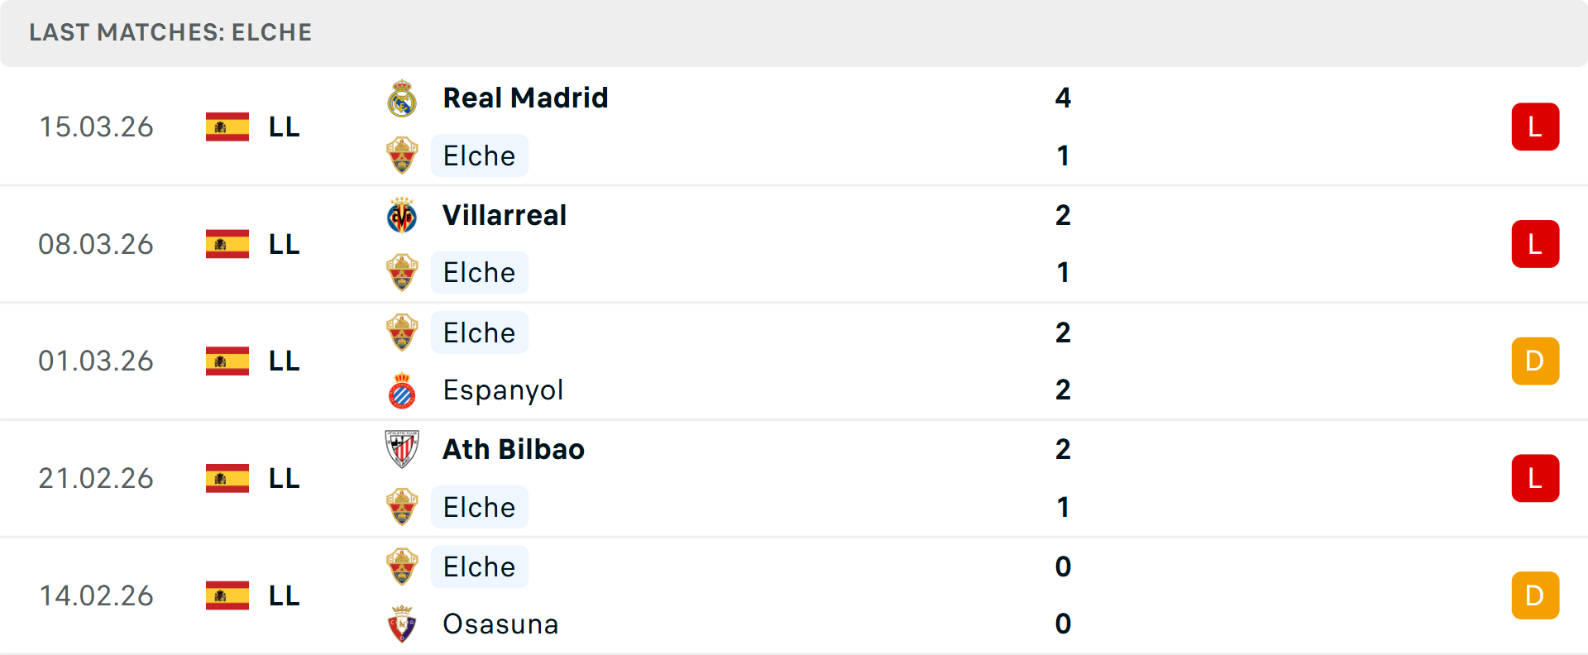1588x655 pixels.
Task: Click the Athletic Bilbao club crest
Action: click(402, 449)
